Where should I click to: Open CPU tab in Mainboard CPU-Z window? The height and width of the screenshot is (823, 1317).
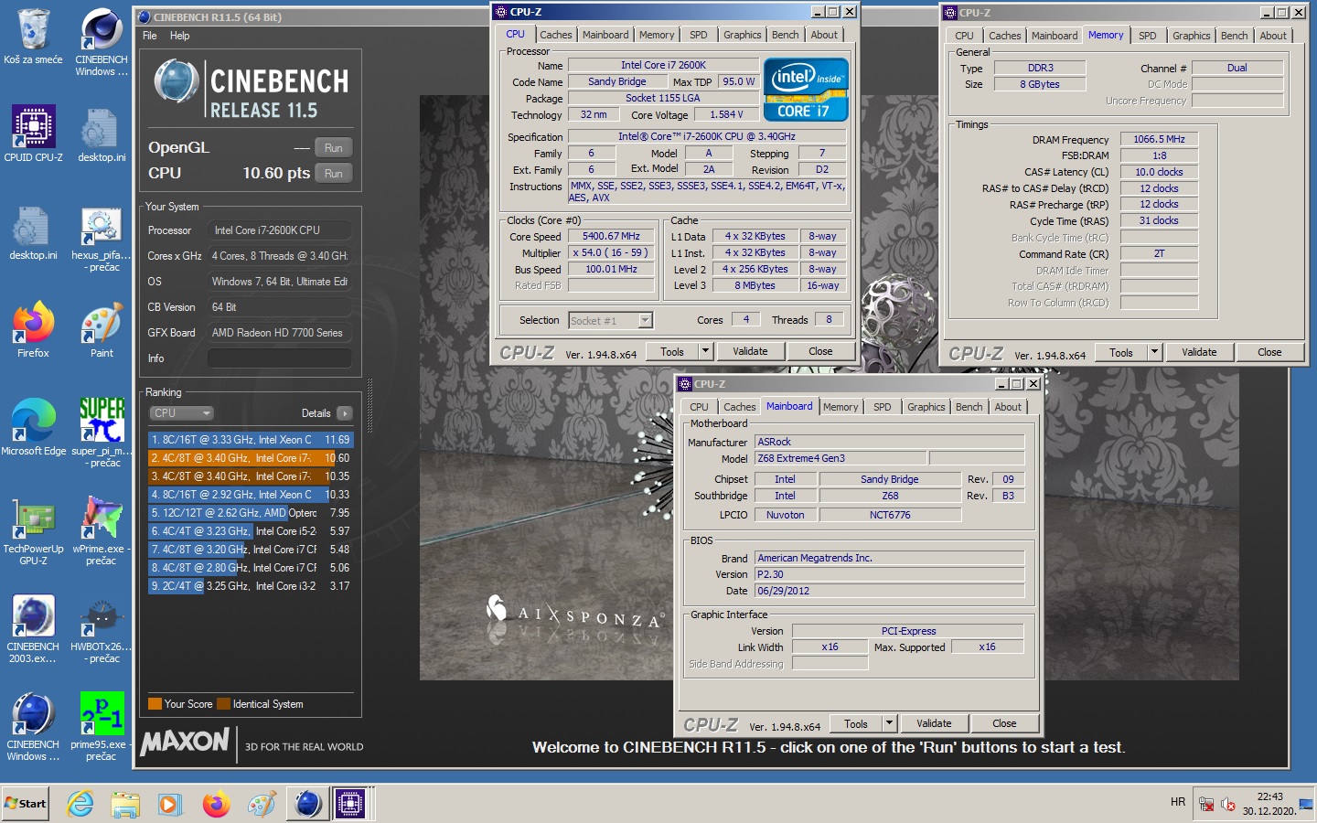point(699,407)
